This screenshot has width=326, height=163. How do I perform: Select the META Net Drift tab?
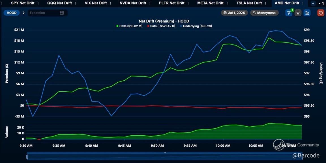[x=210, y=3]
